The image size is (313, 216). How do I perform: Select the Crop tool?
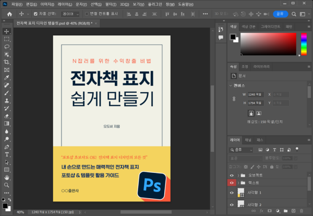pyautogui.click(x=7, y=62)
